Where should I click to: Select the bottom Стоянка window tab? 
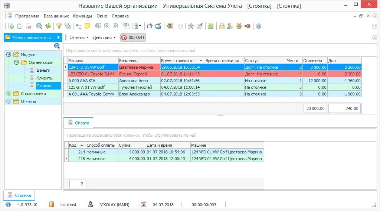(x=19, y=195)
